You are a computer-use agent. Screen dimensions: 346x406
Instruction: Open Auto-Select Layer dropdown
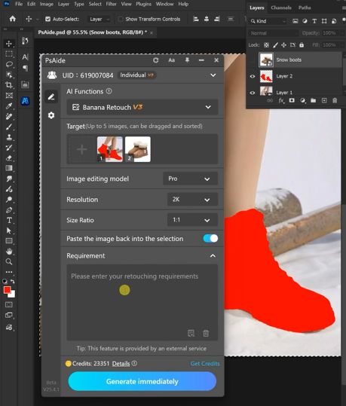[99, 19]
